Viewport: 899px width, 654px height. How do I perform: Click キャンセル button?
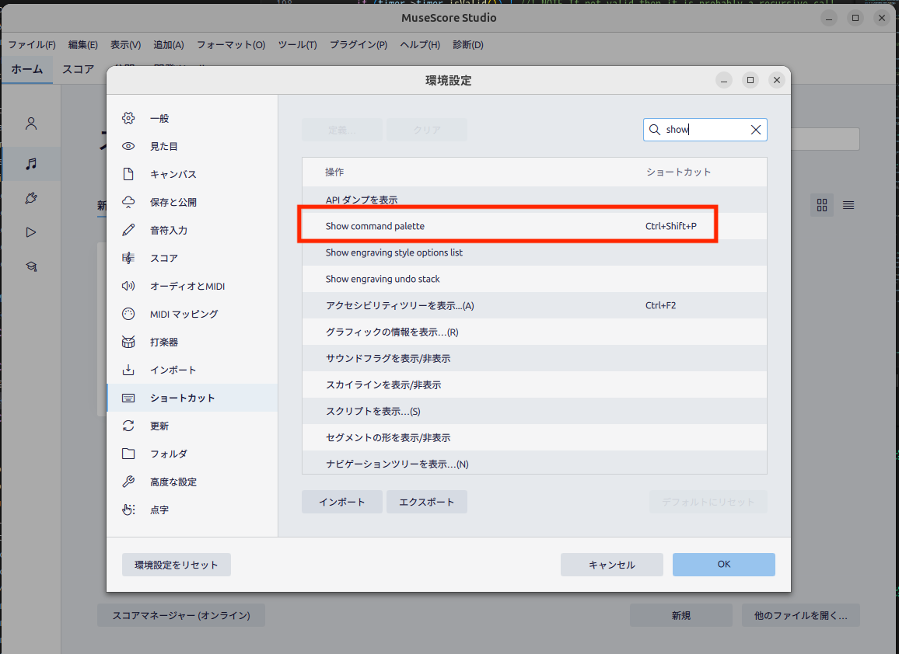[x=612, y=565]
